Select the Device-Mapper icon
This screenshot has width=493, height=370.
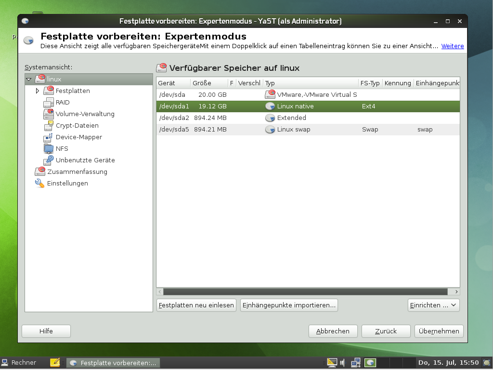[49, 137]
